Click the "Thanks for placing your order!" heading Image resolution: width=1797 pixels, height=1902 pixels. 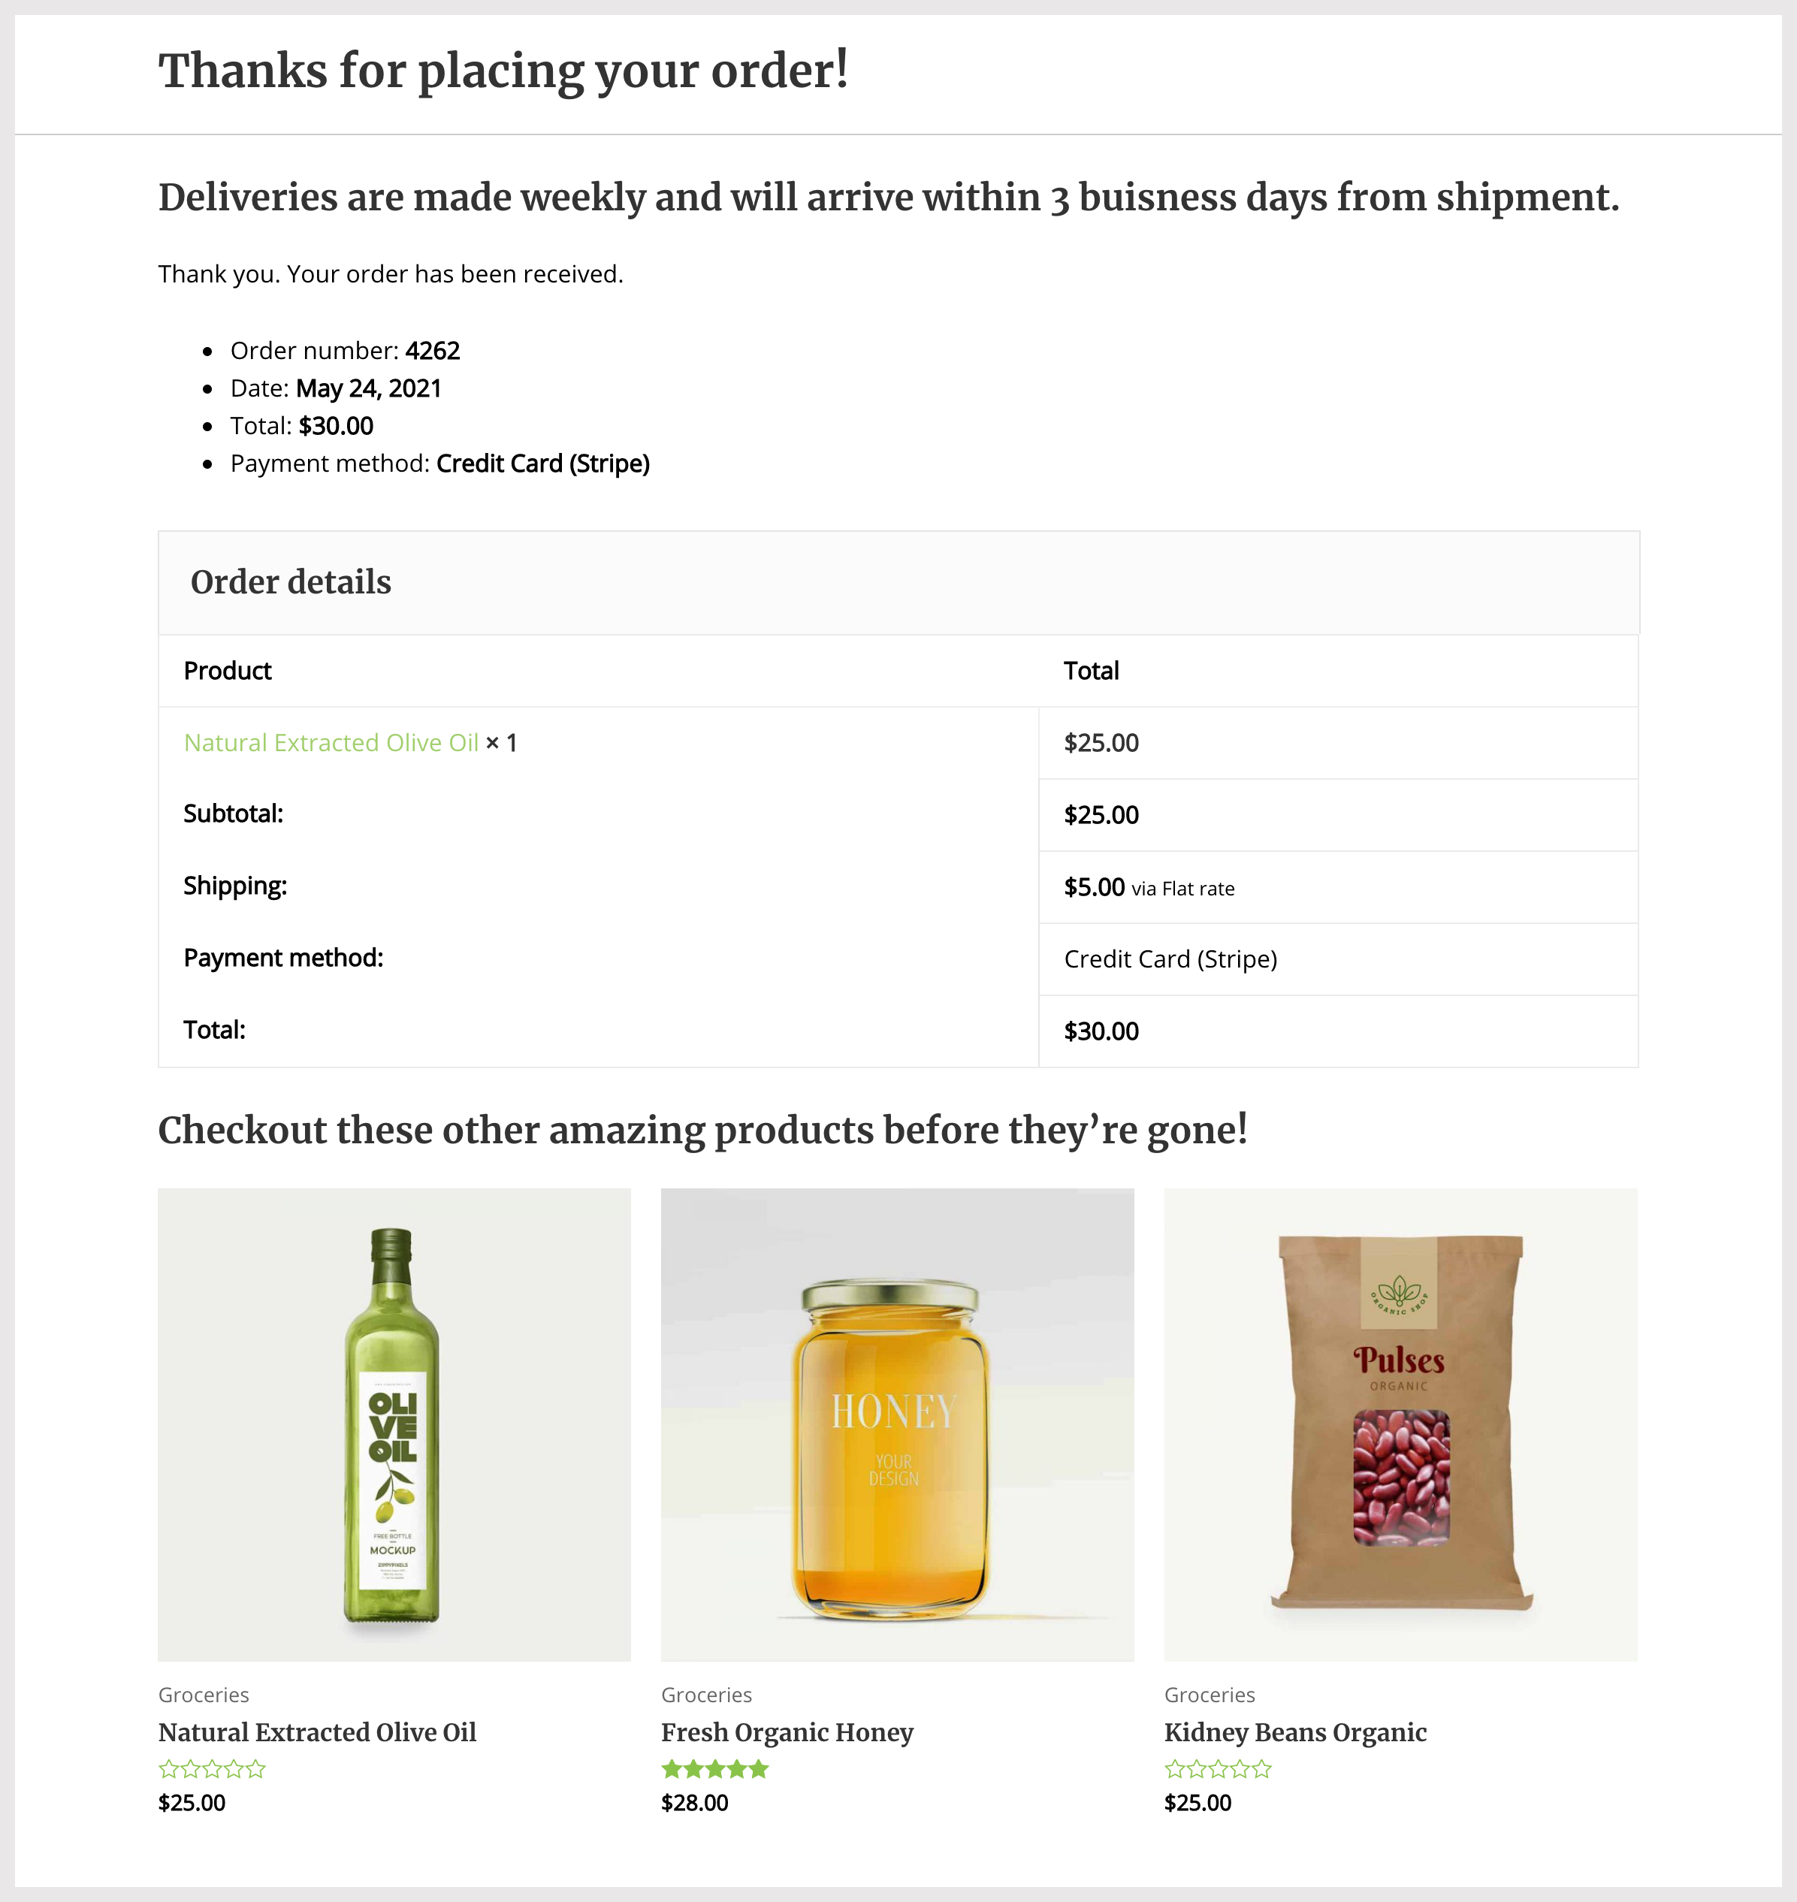point(503,71)
